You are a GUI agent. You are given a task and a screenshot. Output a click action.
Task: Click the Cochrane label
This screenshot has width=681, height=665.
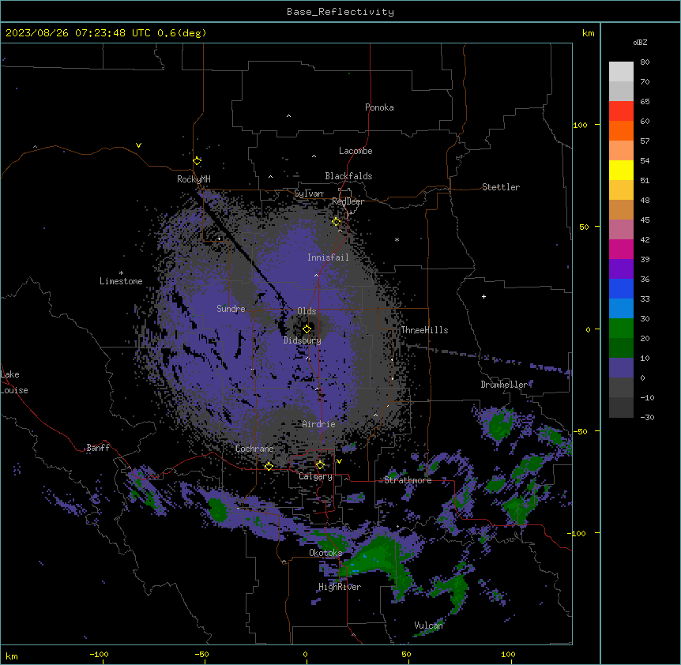(x=254, y=449)
